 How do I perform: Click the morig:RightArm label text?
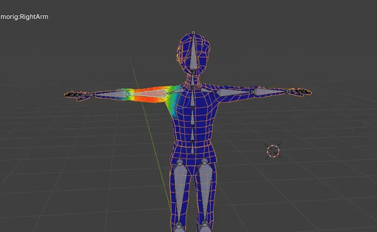click(x=24, y=17)
